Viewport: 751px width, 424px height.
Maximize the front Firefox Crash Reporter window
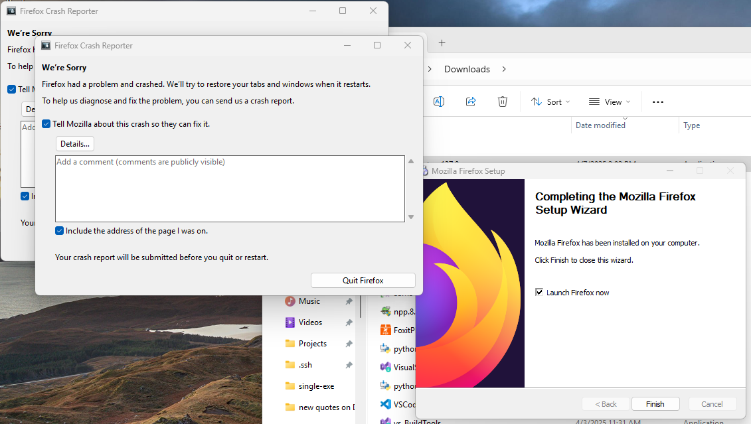tap(377, 46)
